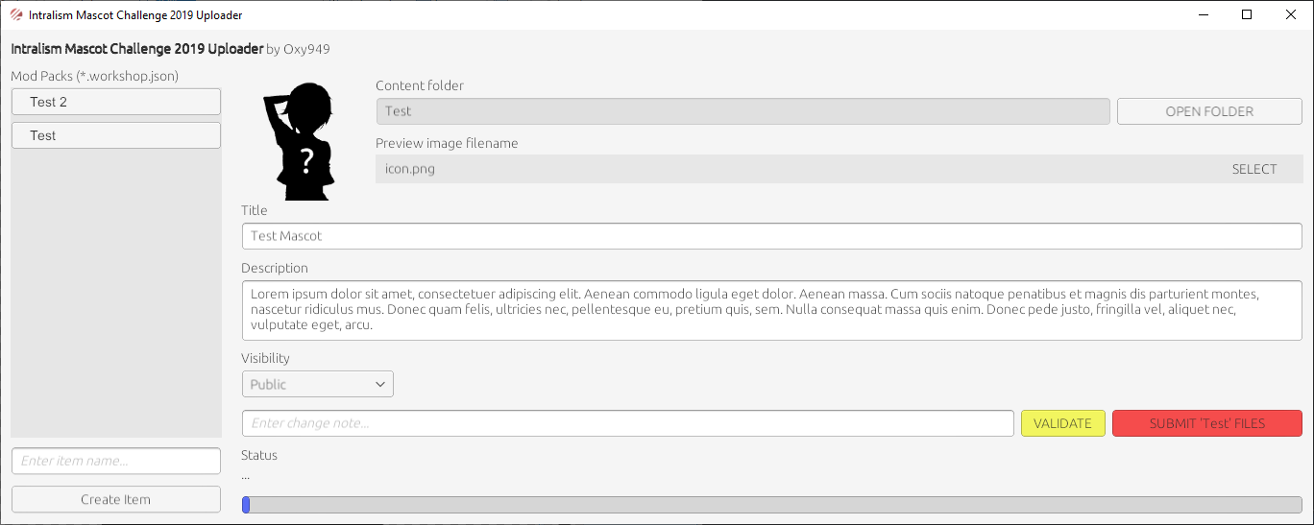Screen dimensions: 1314x525
Task: Click the Intralism app icon in title bar
Action: click(x=16, y=15)
